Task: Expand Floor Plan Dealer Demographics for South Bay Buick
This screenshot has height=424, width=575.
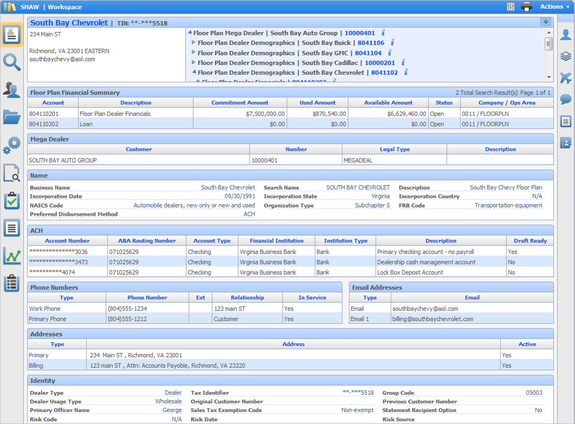Action: (194, 43)
